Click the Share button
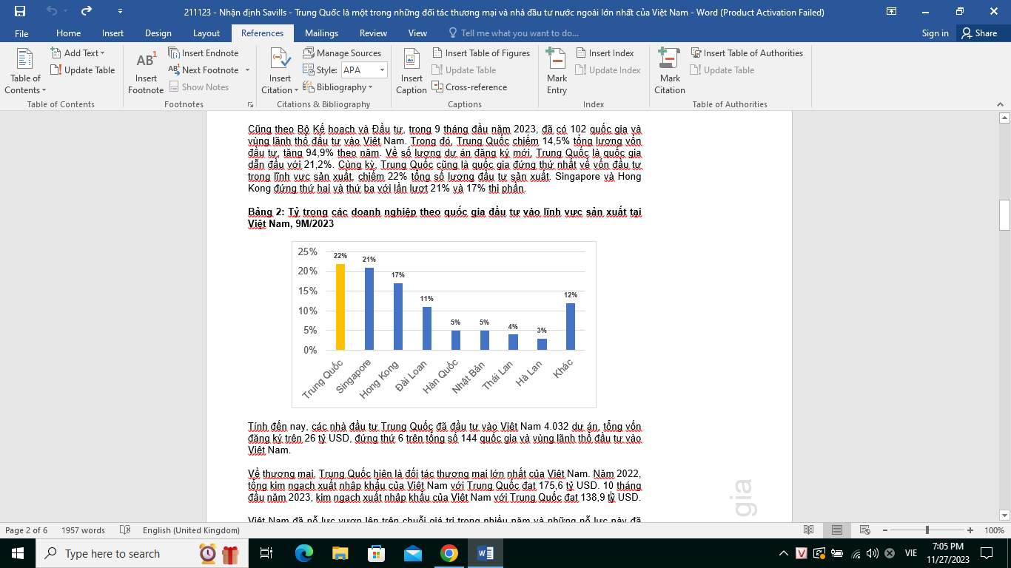The width and height of the screenshot is (1011, 568). tap(980, 33)
